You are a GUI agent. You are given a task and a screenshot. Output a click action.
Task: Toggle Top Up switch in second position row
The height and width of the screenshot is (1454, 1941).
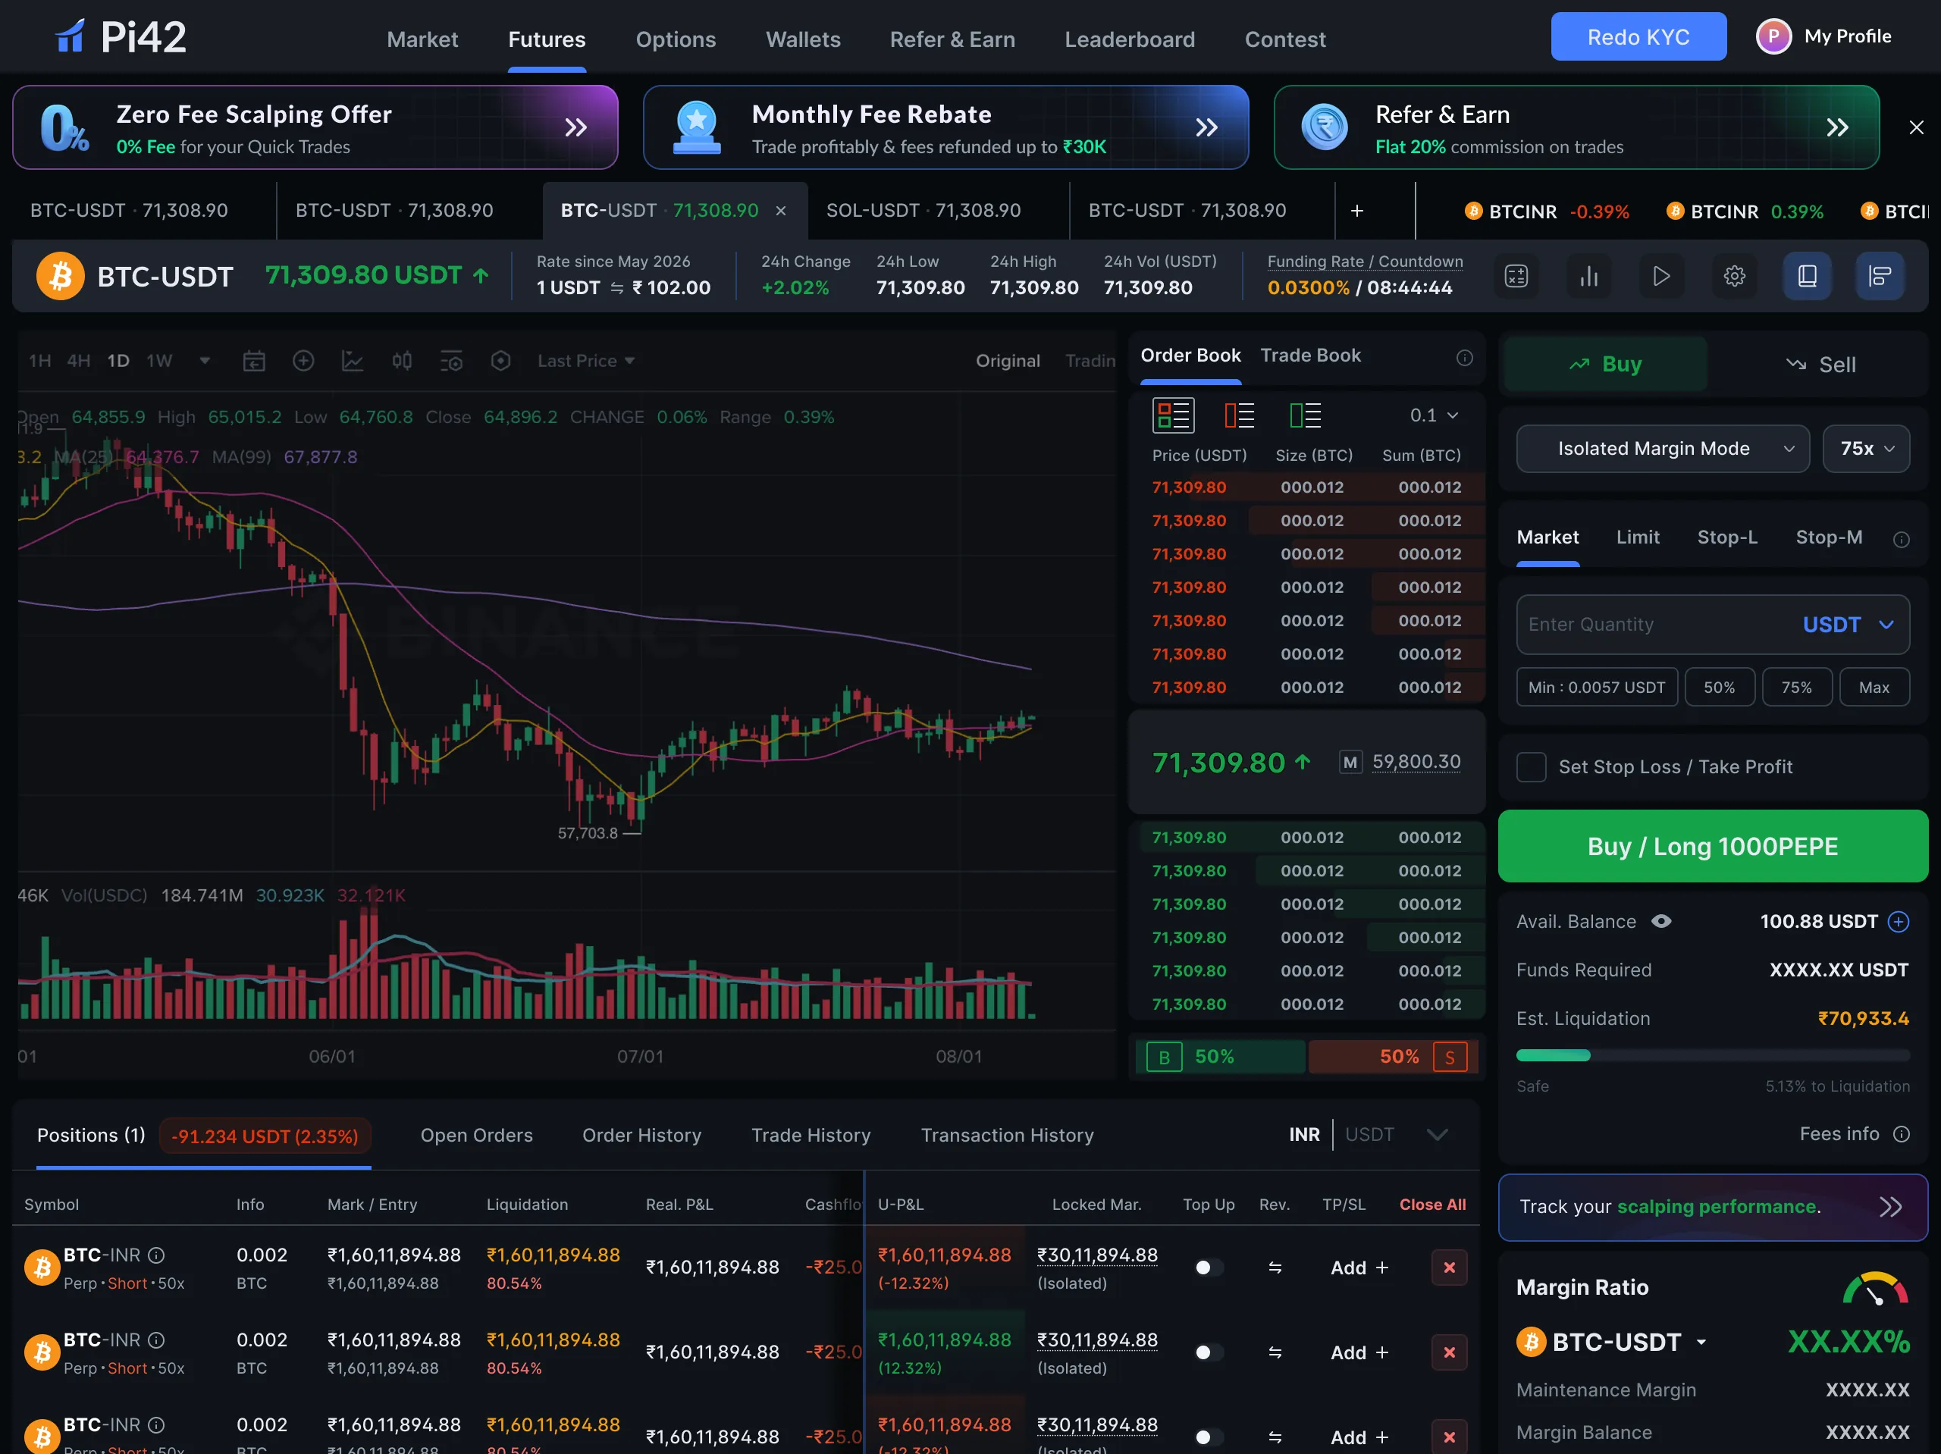pos(1209,1352)
